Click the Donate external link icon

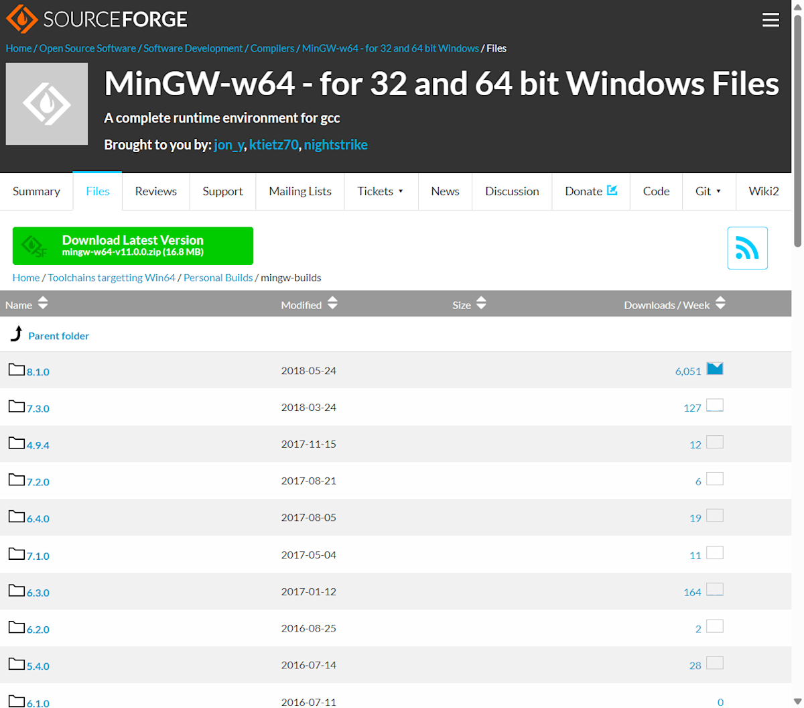tap(612, 190)
